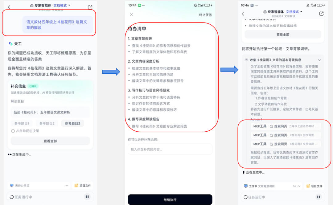
Task: Click the 天工 assistant logo icon
Action: (x=10, y=43)
